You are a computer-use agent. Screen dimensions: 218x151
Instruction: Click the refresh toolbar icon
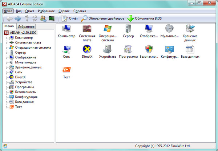pos(35,19)
